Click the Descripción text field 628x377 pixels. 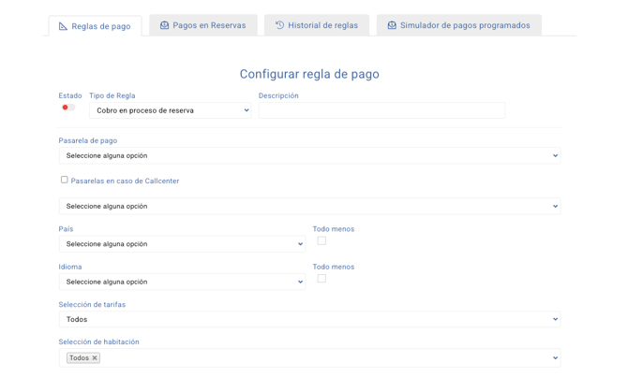pos(381,110)
